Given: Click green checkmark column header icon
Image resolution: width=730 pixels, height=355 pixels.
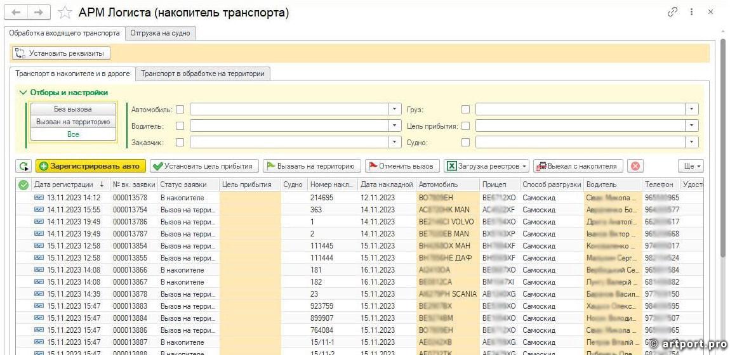Looking at the screenshot, I should pos(23,185).
